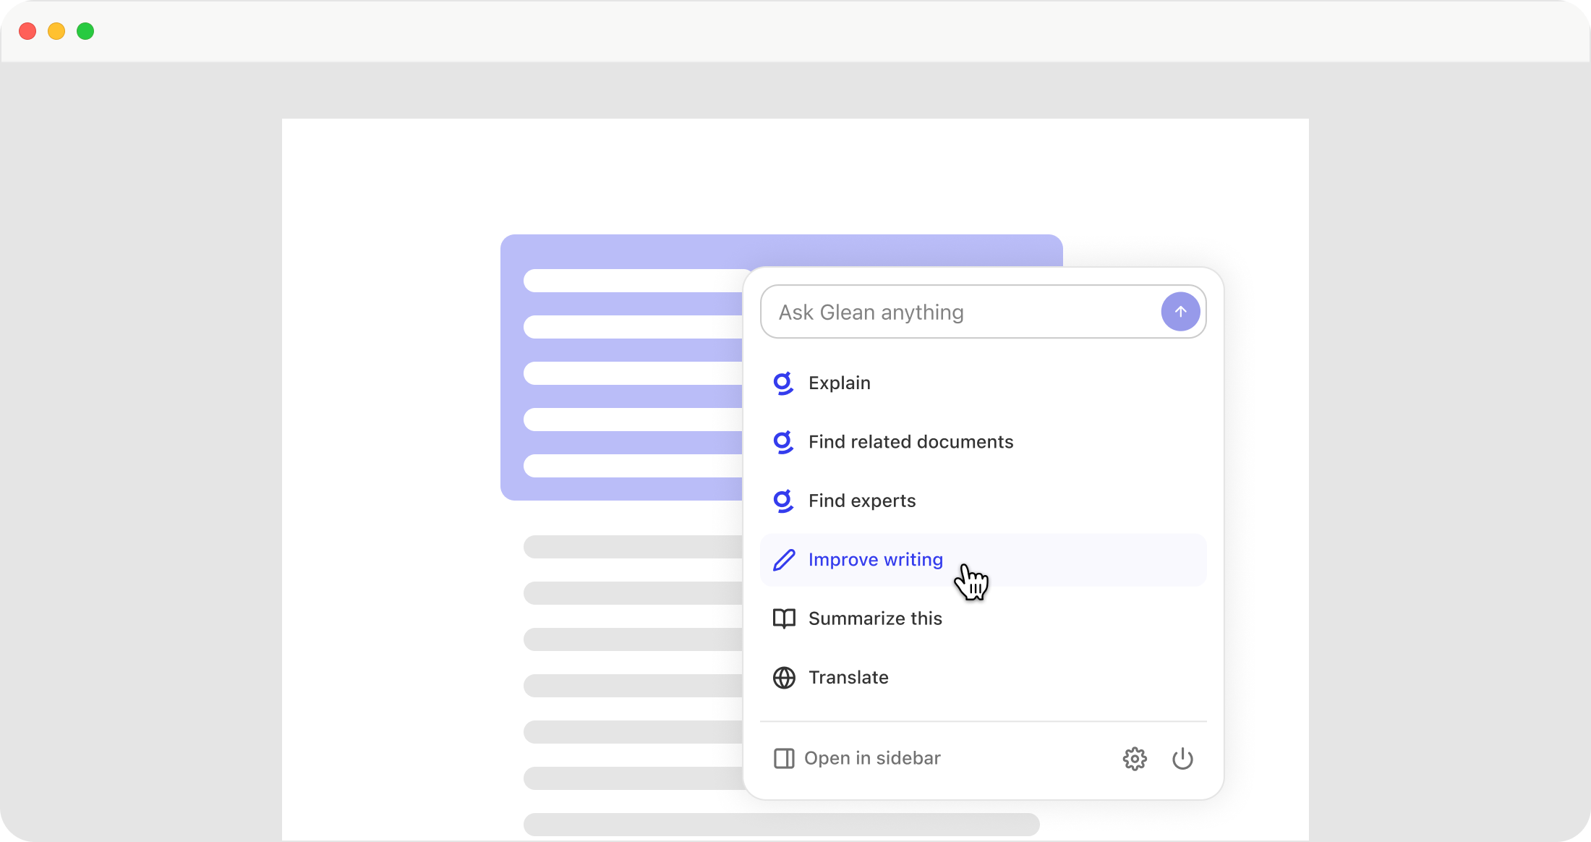
Task: Click the send arrow button
Action: [x=1180, y=312]
